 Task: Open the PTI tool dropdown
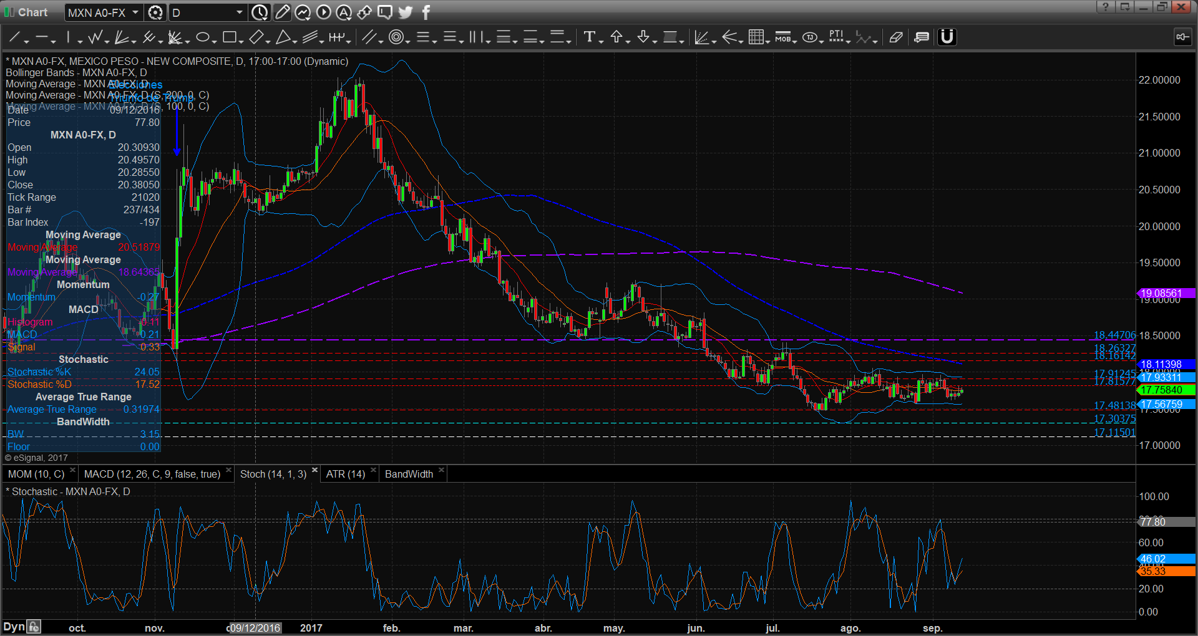pyautogui.click(x=849, y=41)
